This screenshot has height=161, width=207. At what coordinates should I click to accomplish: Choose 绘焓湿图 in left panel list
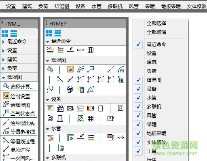[x=16, y=105]
